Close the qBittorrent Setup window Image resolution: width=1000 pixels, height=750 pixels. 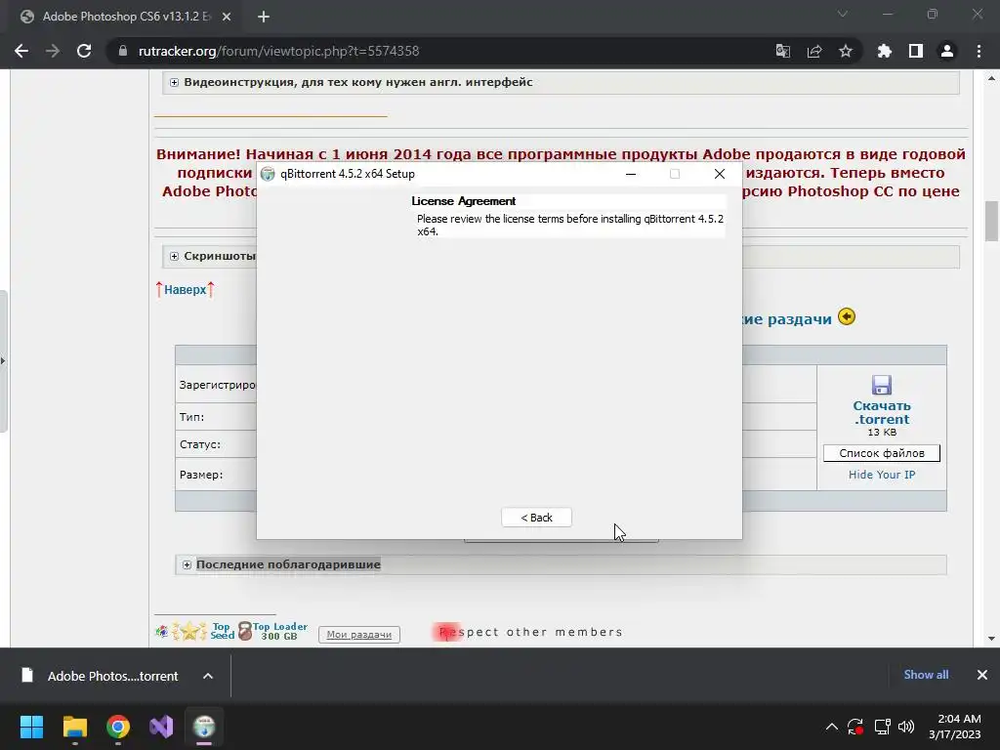click(x=720, y=174)
